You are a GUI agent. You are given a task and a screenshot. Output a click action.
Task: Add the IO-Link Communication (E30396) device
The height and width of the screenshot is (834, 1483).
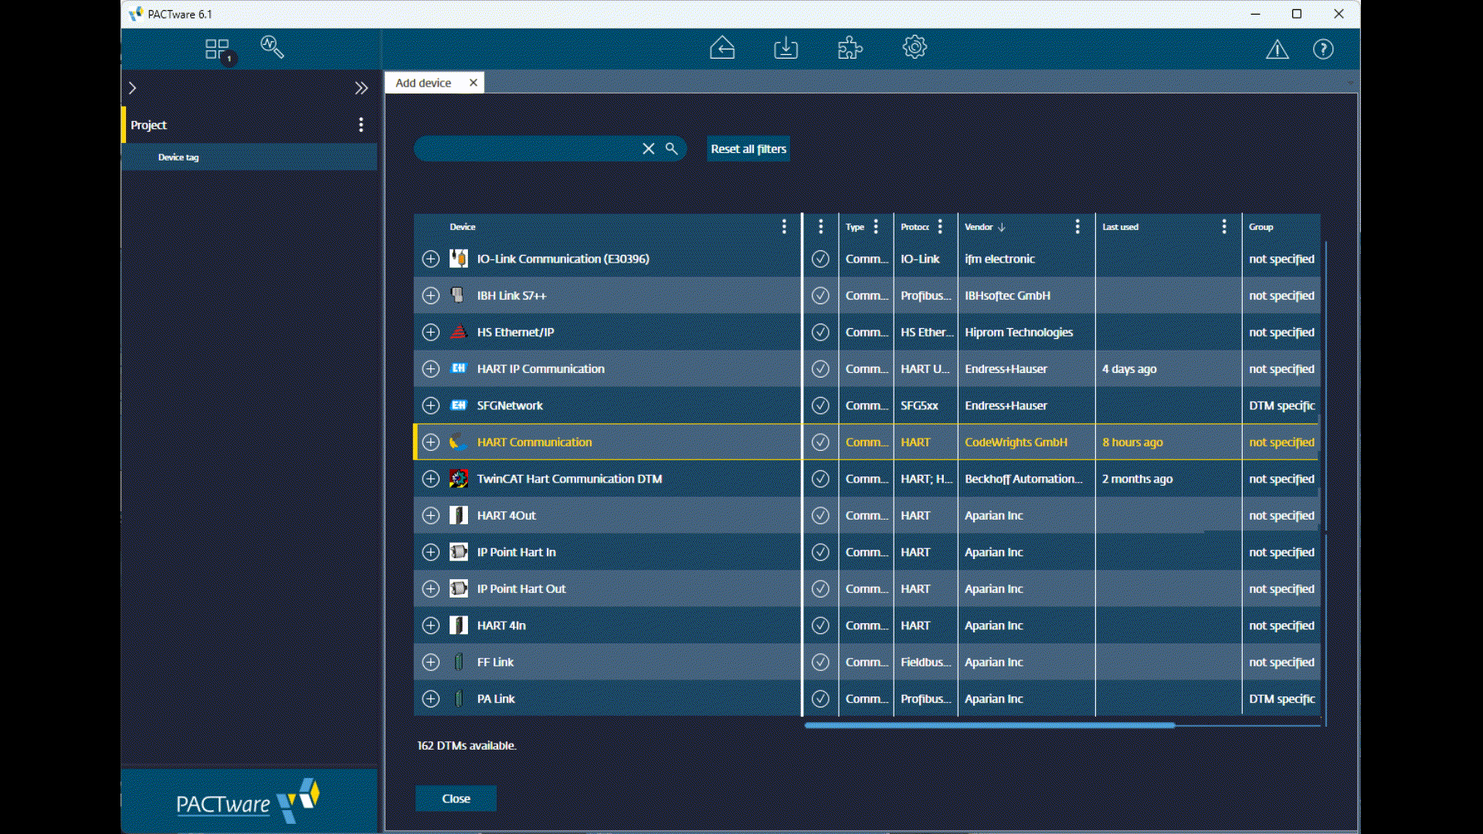click(431, 259)
